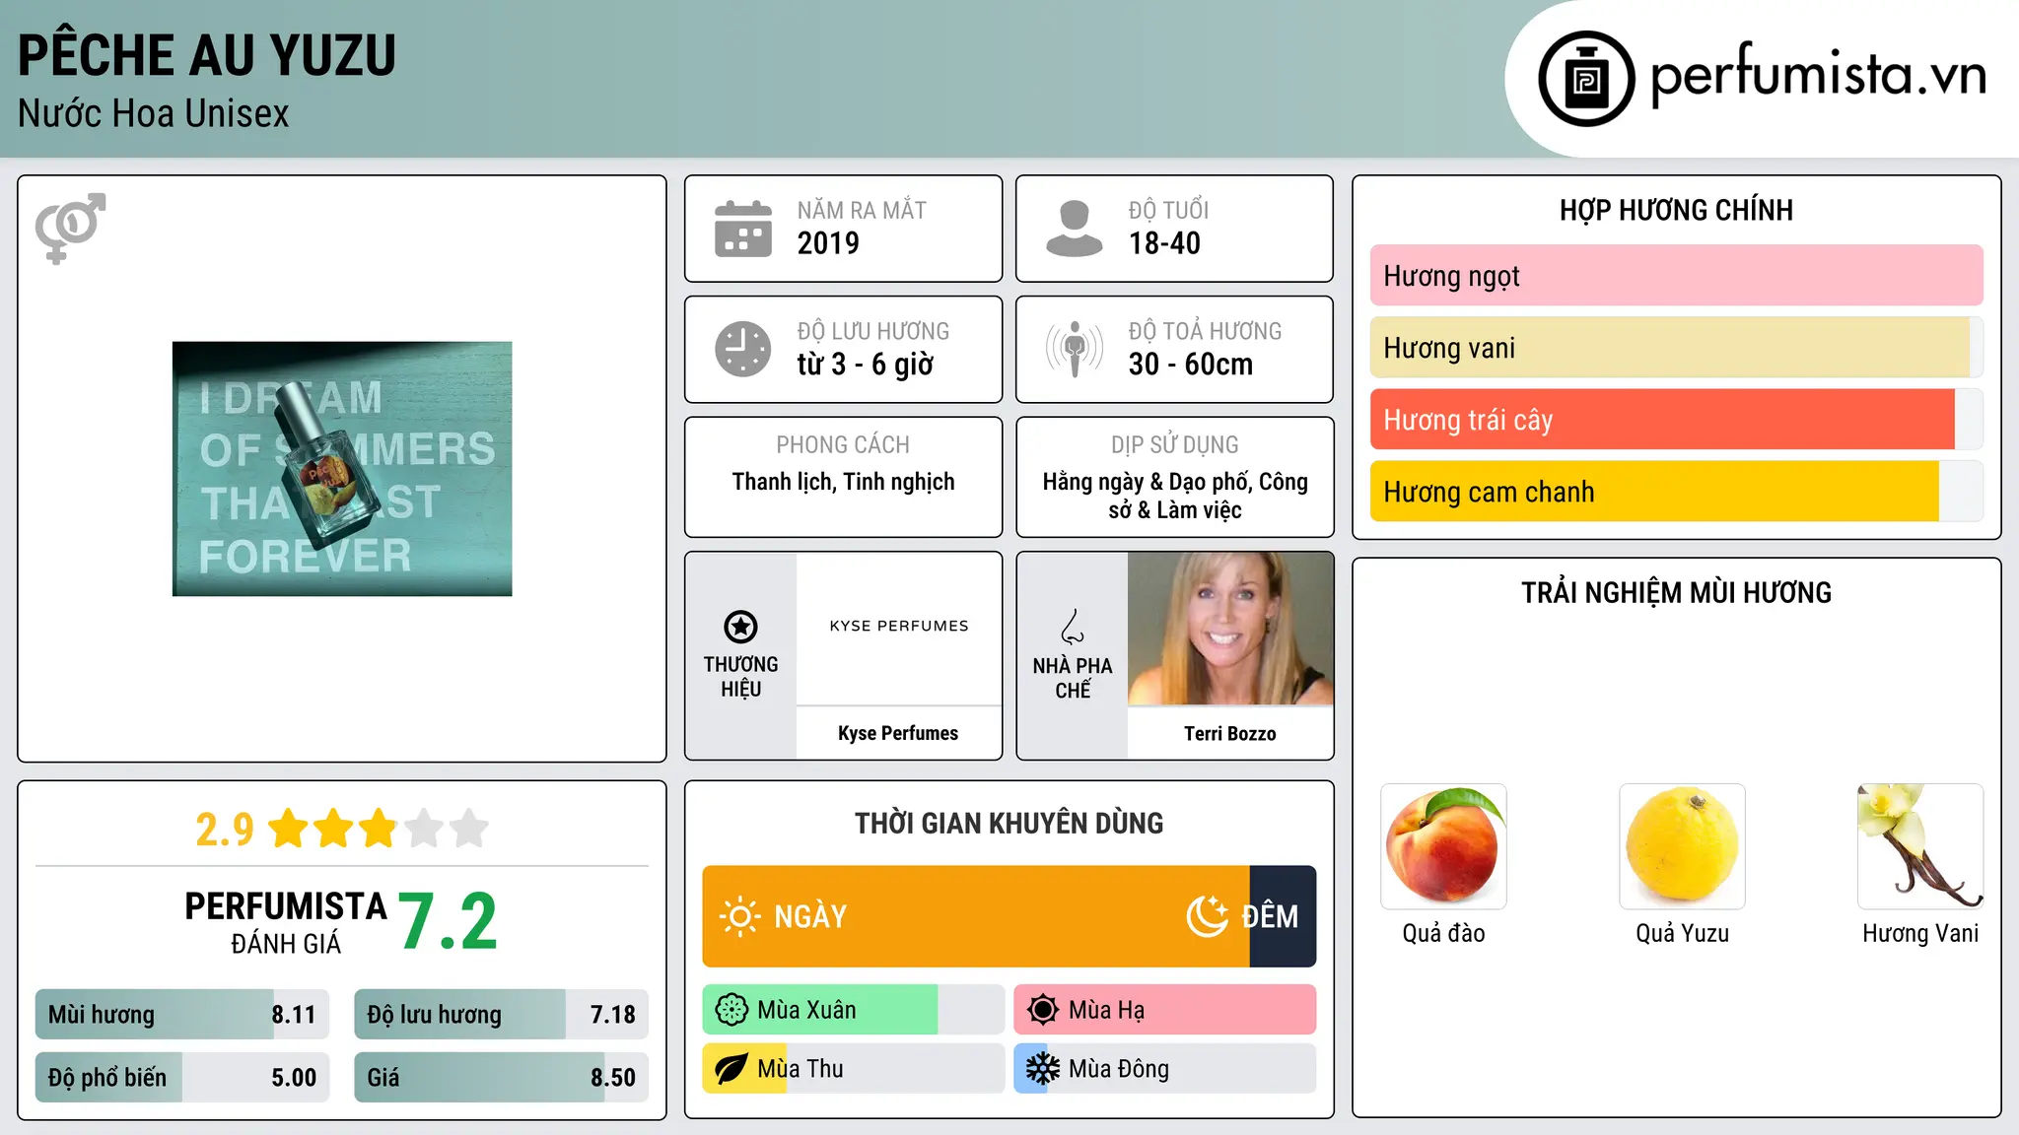Open the Terri Bozzo perfumer name link
2019x1135 pixels.
1230,733
